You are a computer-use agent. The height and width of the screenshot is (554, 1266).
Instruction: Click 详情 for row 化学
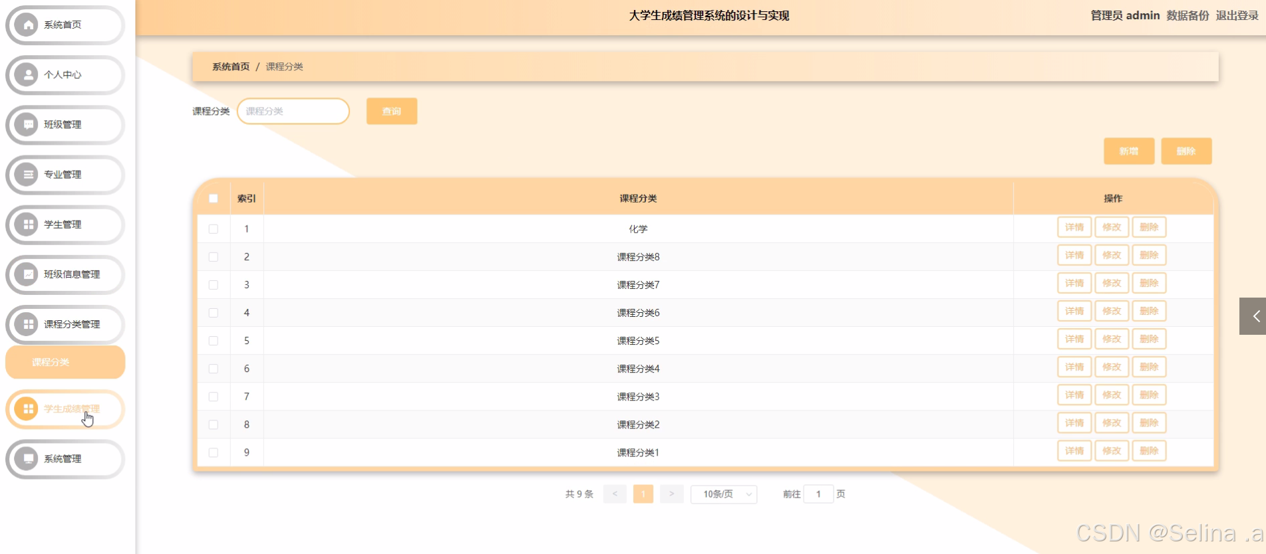[x=1074, y=227]
